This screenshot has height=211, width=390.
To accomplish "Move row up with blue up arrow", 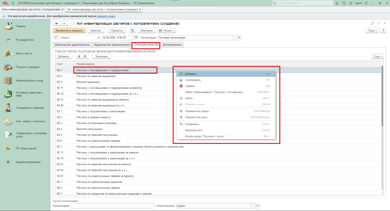I will 79,56.
